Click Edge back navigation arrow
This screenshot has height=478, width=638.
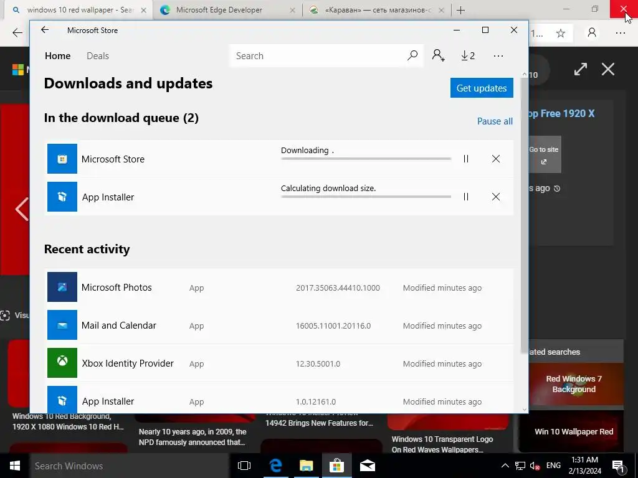click(17, 33)
